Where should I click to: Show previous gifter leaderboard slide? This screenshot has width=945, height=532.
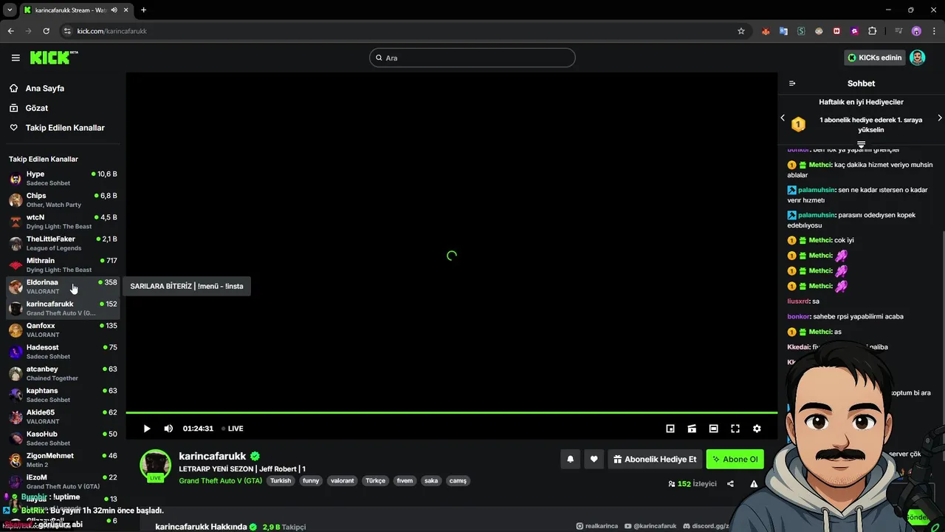point(783,117)
